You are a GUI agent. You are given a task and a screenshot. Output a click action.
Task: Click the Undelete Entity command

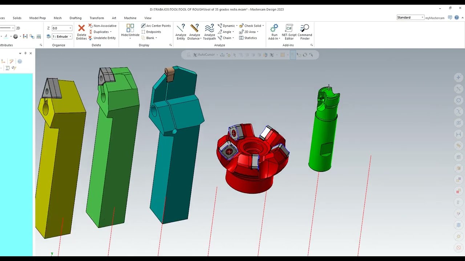click(x=102, y=38)
